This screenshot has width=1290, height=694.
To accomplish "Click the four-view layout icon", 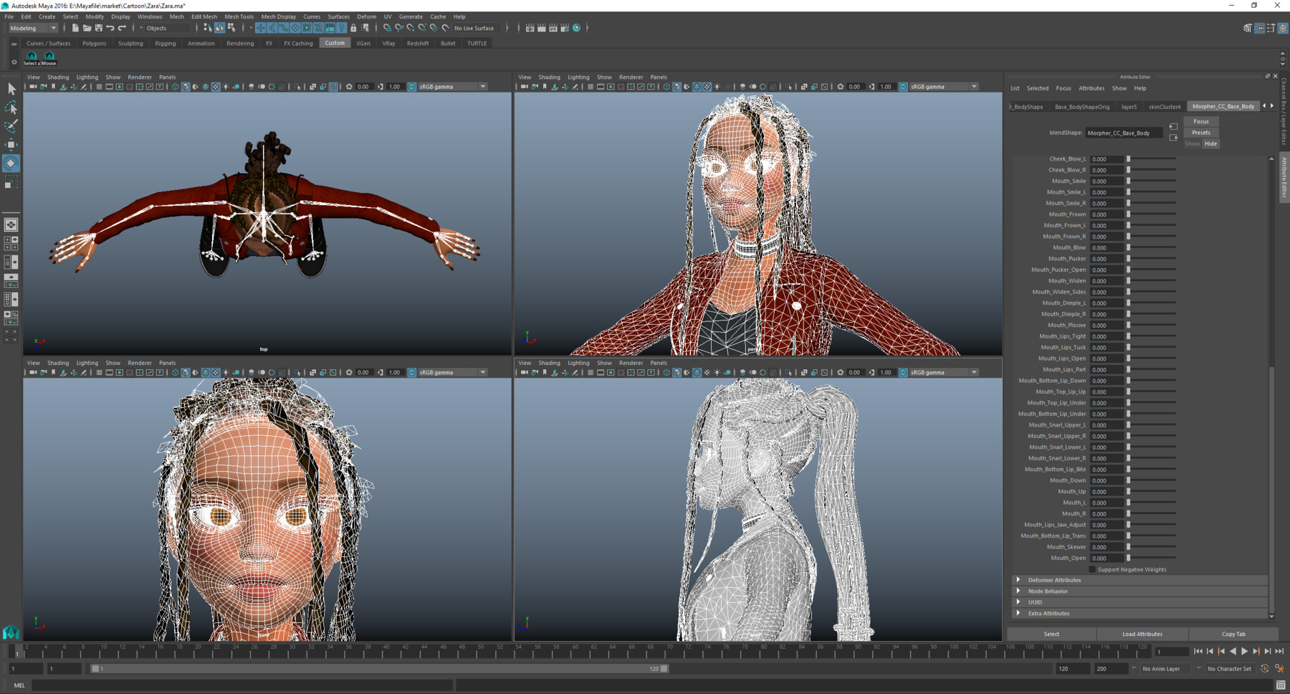I will coord(11,244).
